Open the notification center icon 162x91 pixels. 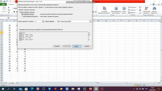159,89
